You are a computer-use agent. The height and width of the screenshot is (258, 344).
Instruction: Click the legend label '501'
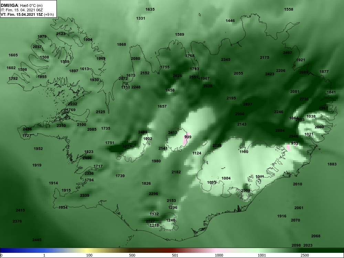click(x=175, y=255)
